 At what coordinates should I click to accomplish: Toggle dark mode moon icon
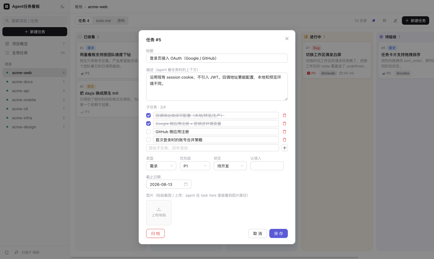(x=62, y=6)
